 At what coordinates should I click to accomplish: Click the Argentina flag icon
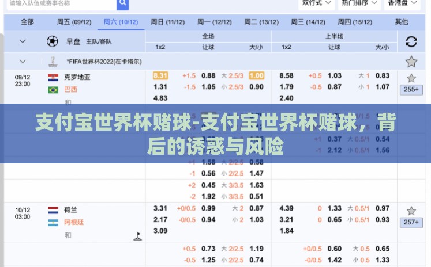(x=53, y=223)
